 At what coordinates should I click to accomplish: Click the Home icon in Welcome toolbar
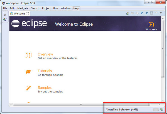127,13
